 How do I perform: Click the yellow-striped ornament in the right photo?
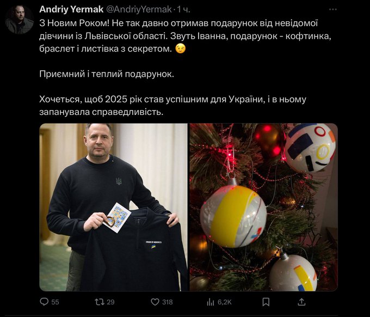[x=233, y=216]
